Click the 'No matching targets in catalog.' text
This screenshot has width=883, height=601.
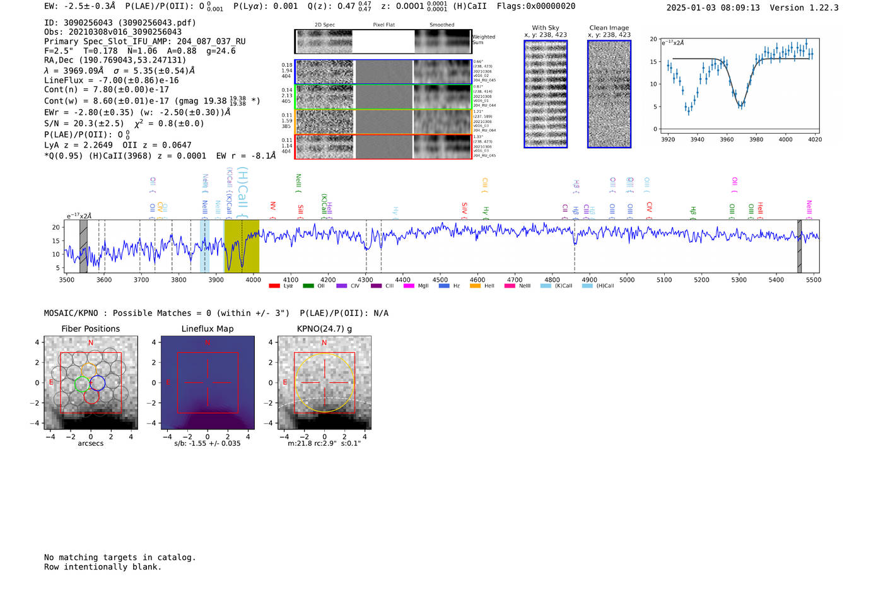pyautogui.click(x=120, y=557)
